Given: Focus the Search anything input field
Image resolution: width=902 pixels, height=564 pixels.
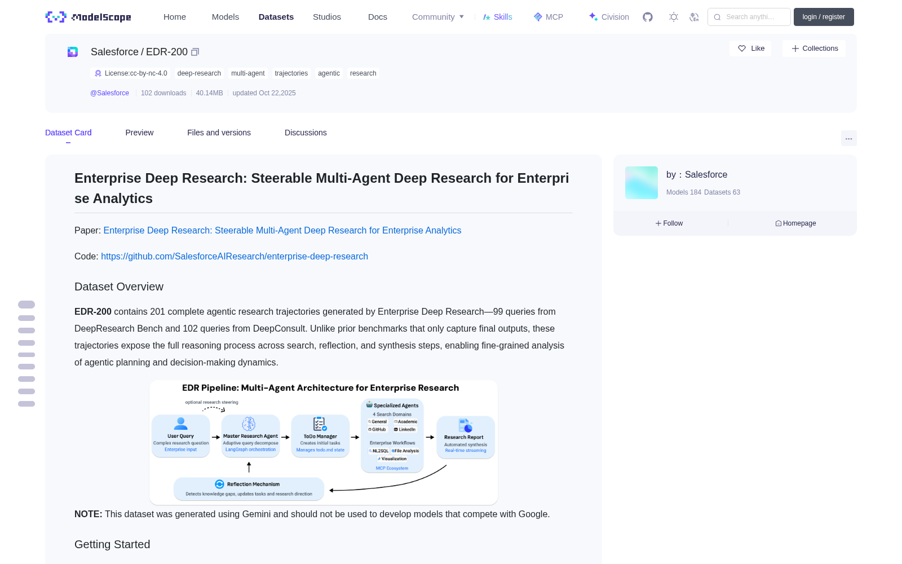Looking at the screenshot, I should click(x=749, y=17).
